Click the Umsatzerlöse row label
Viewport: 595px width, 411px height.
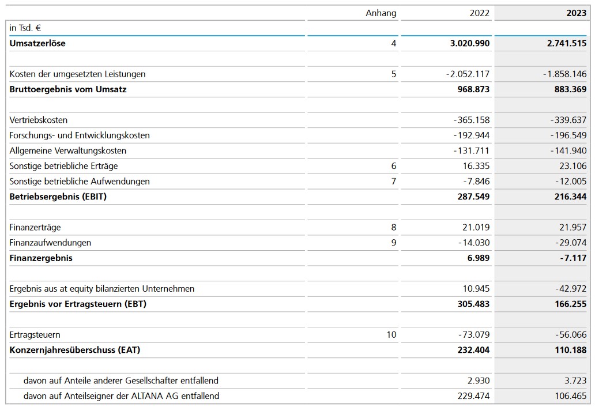37,43
